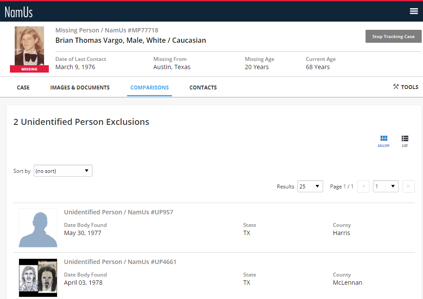Select the Comparisons tab

click(x=149, y=87)
